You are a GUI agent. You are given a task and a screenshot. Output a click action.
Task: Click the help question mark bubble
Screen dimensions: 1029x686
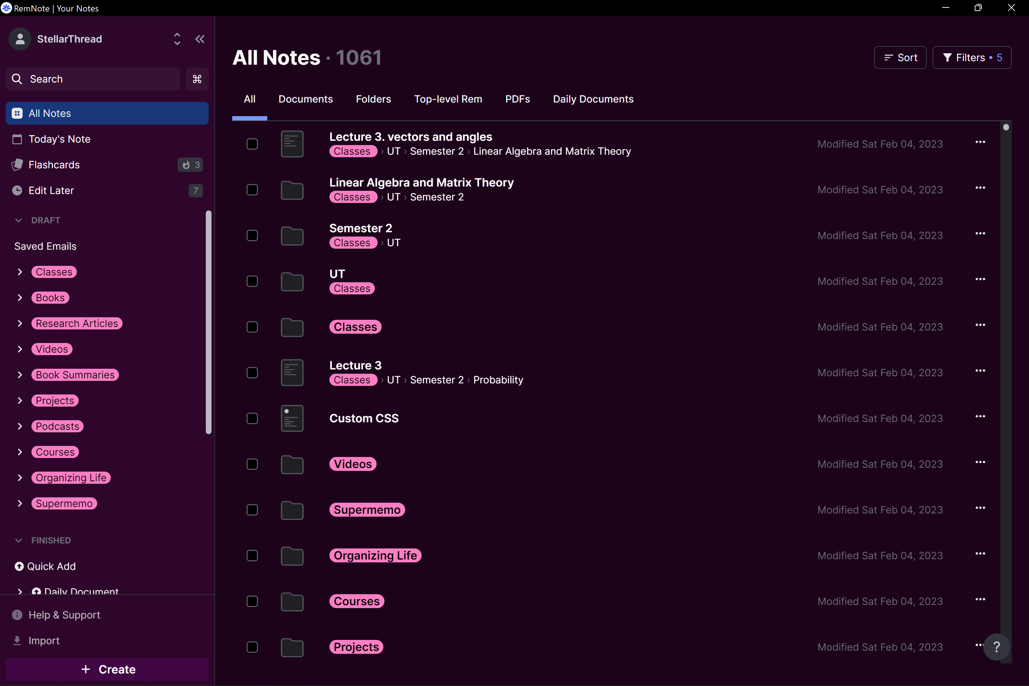[996, 647]
